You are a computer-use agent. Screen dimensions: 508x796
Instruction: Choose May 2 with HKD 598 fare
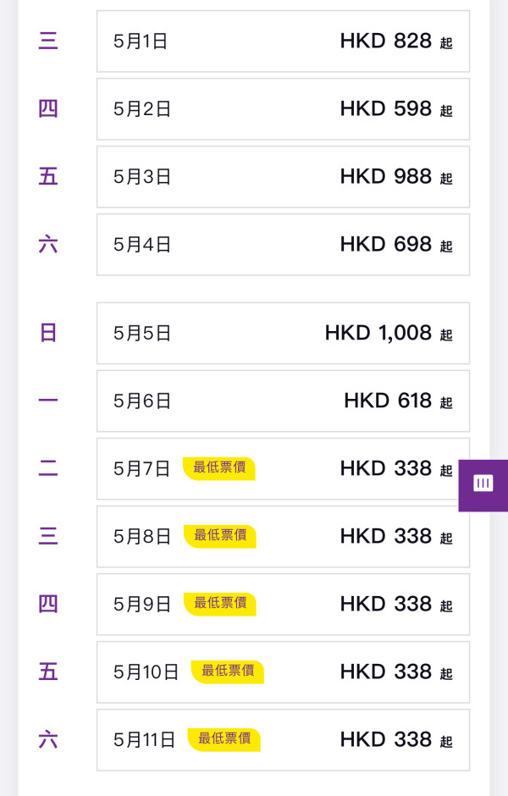[x=283, y=108]
